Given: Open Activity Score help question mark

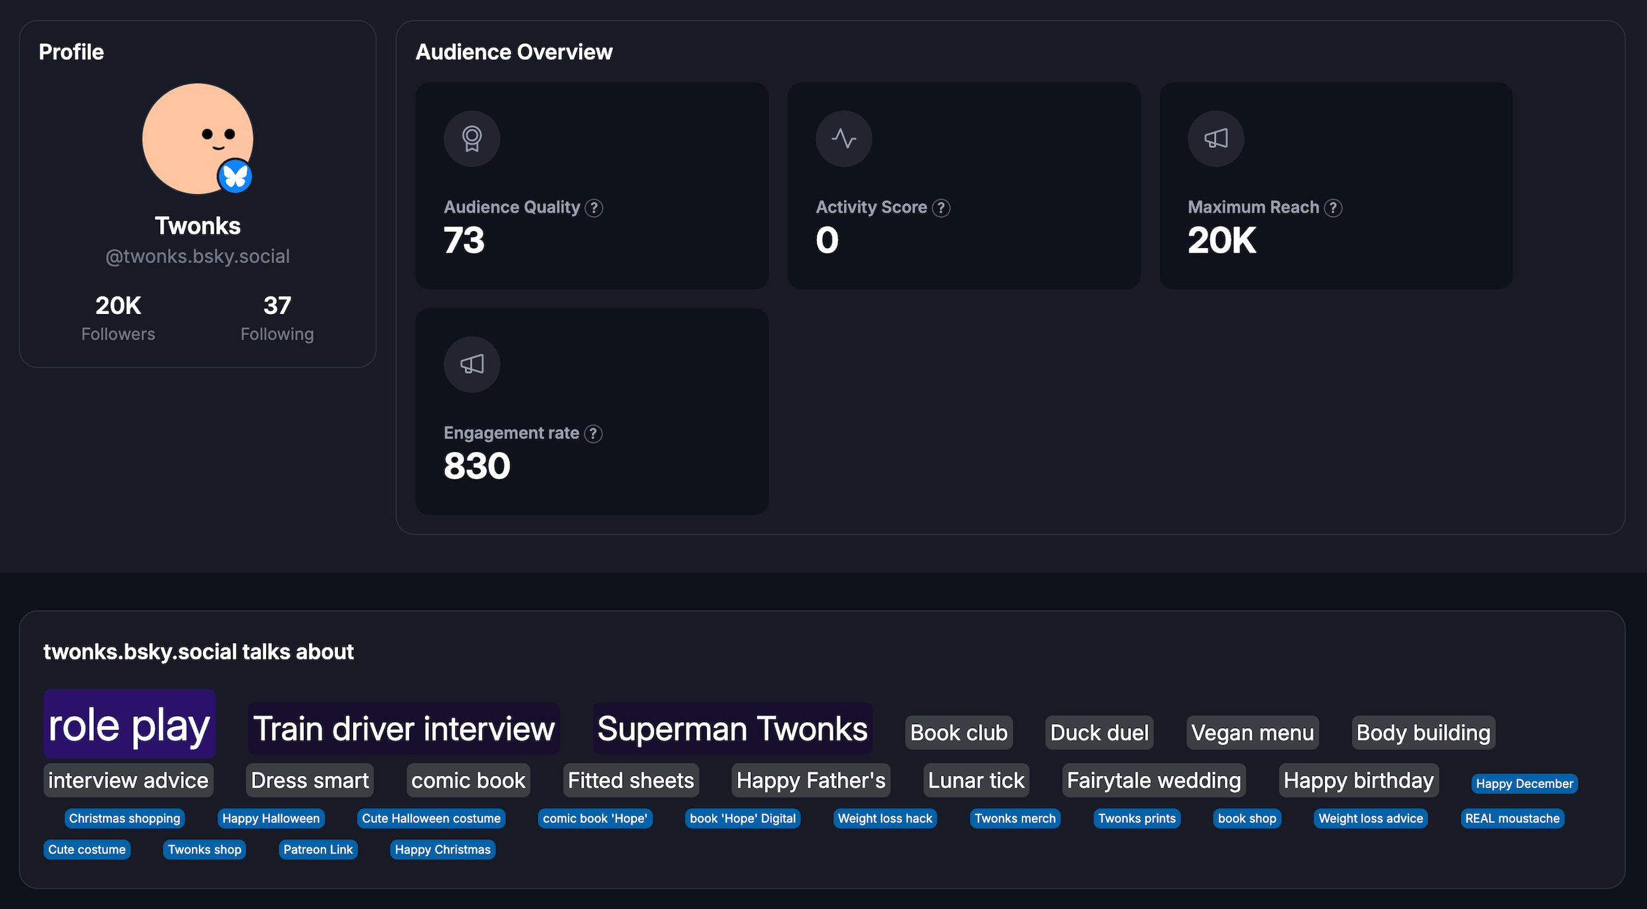Looking at the screenshot, I should point(941,208).
